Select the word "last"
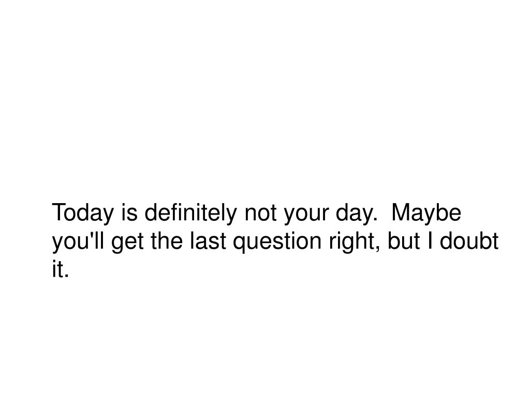530x398 pixels. pyautogui.click(x=208, y=241)
